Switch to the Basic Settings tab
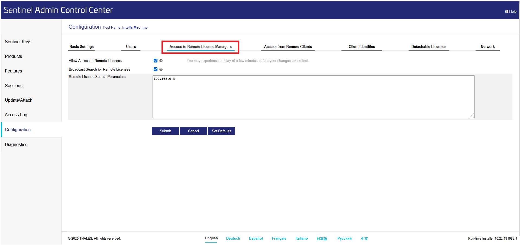 tap(82, 47)
